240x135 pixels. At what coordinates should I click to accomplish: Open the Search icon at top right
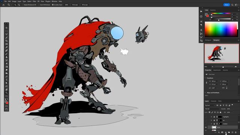click(x=232, y=5)
